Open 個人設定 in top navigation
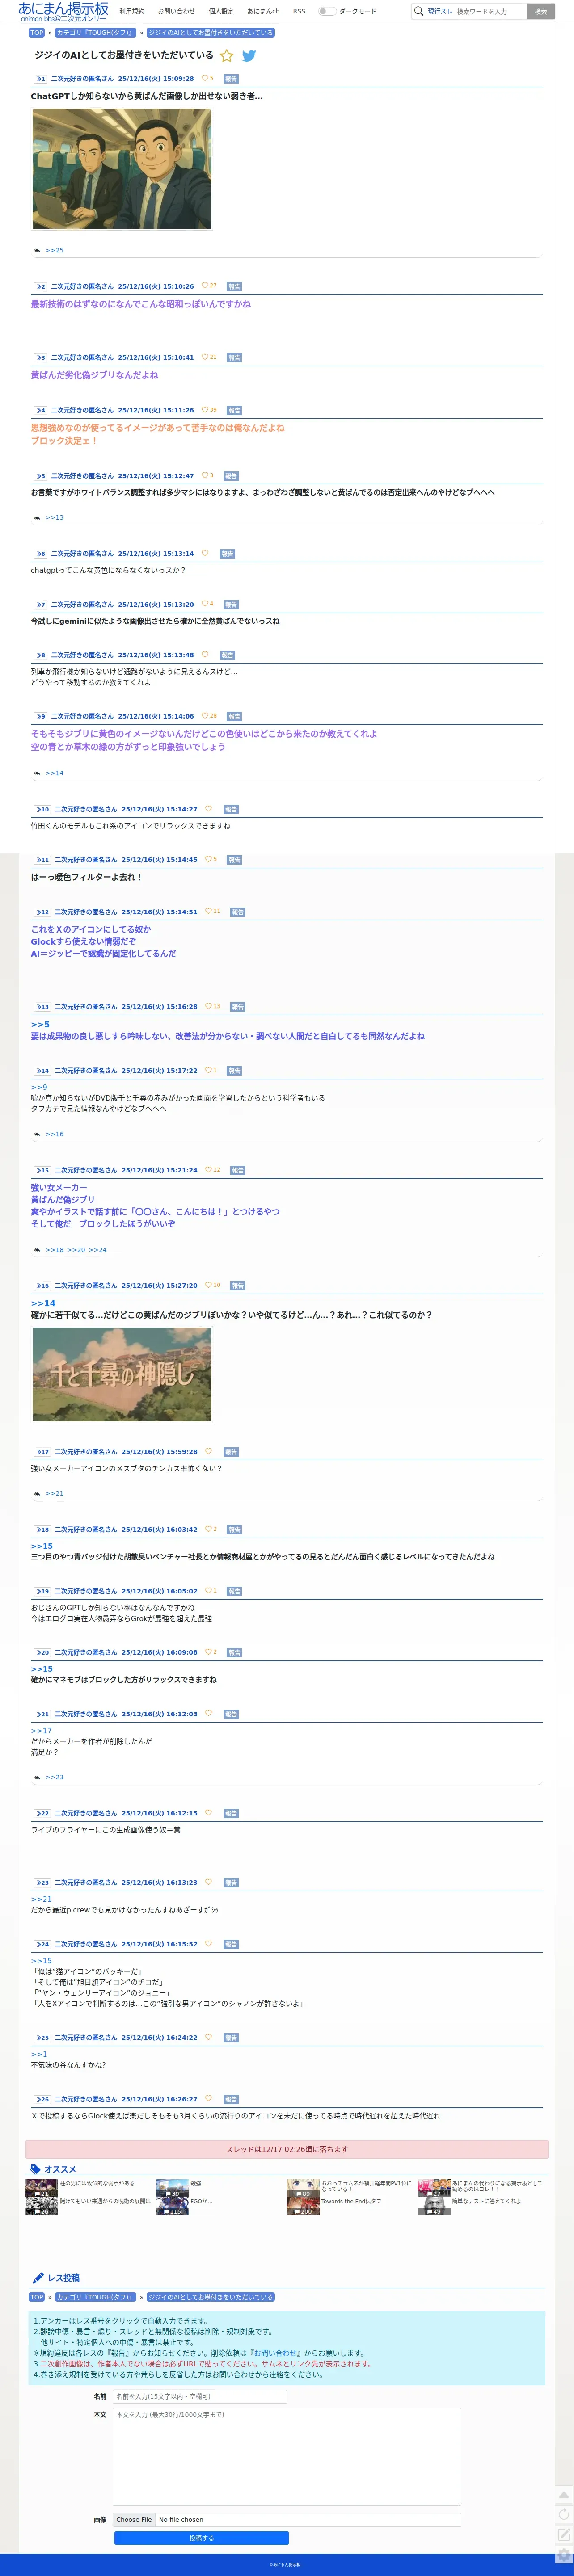Viewport: 574px width, 2576px height. (221, 11)
